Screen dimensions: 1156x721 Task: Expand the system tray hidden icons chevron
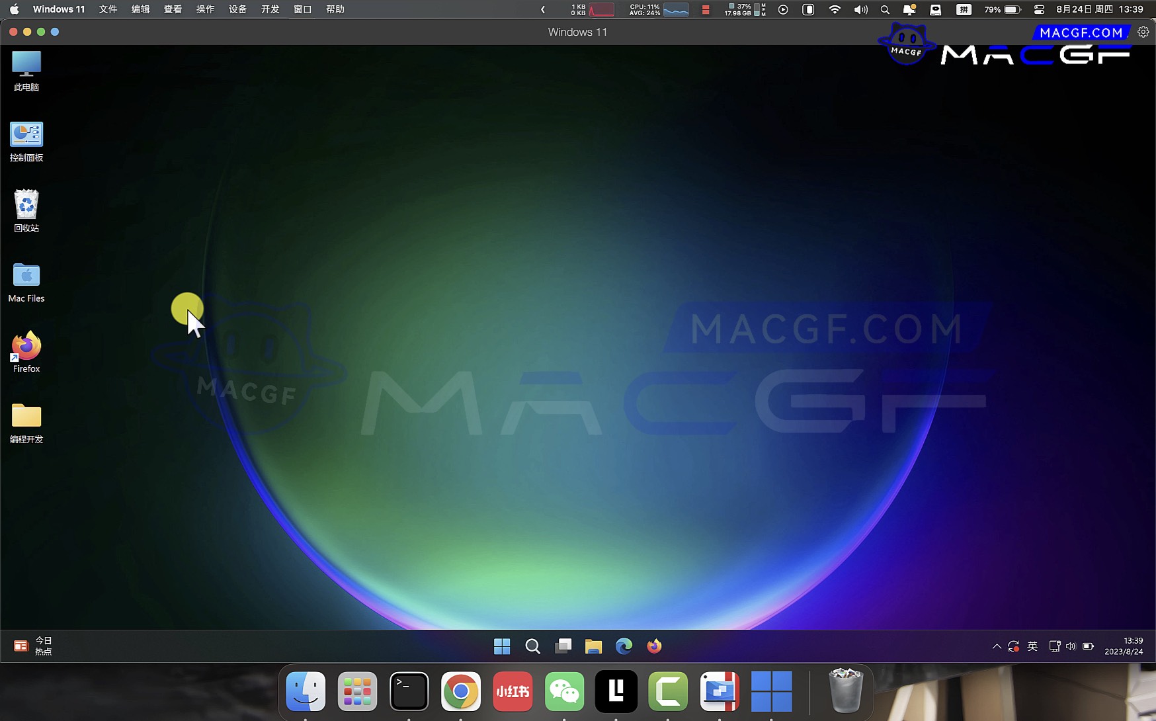tap(997, 646)
